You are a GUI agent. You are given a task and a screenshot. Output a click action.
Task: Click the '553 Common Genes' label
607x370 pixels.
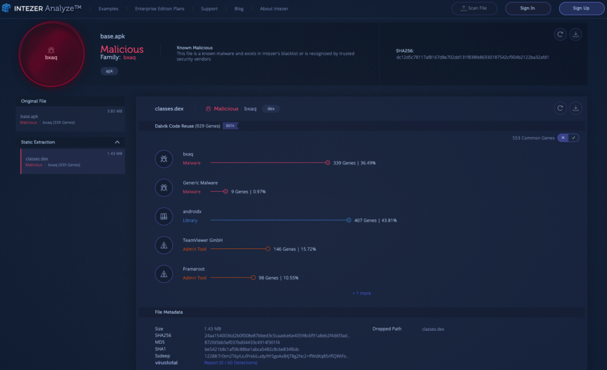[x=533, y=138]
